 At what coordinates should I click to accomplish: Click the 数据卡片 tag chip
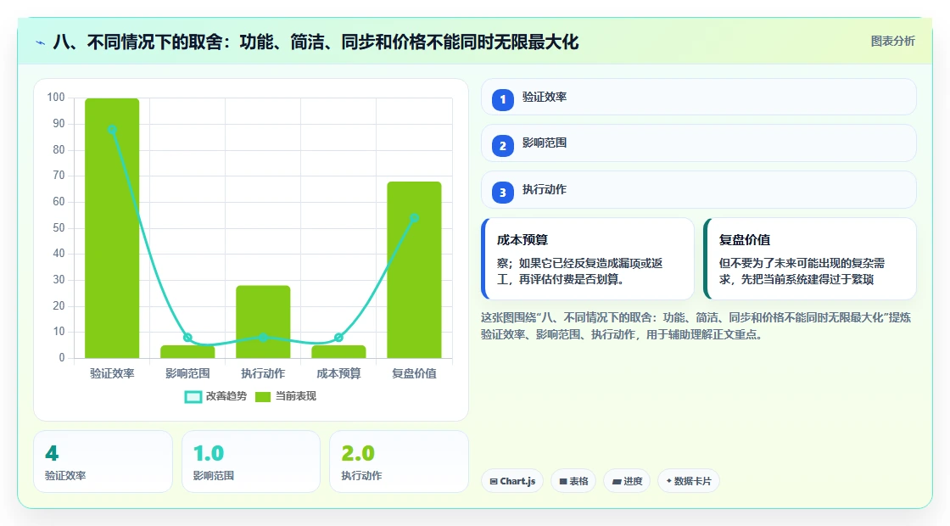click(688, 481)
